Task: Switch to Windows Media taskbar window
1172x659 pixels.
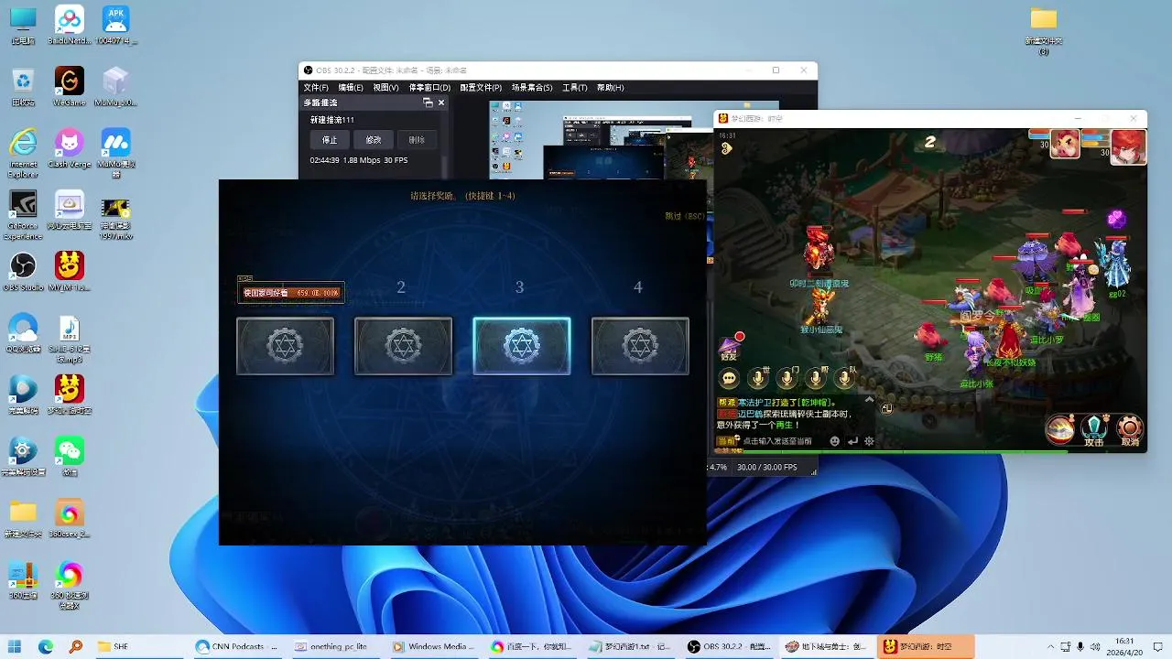Action: [435, 646]
